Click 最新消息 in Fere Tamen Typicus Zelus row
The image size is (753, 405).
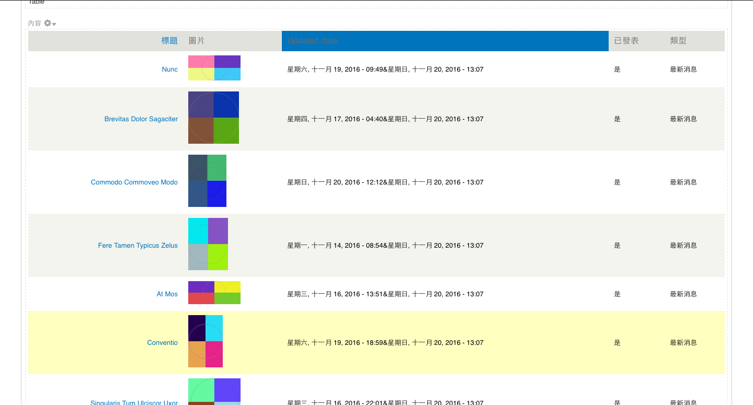tap(683, 246)
